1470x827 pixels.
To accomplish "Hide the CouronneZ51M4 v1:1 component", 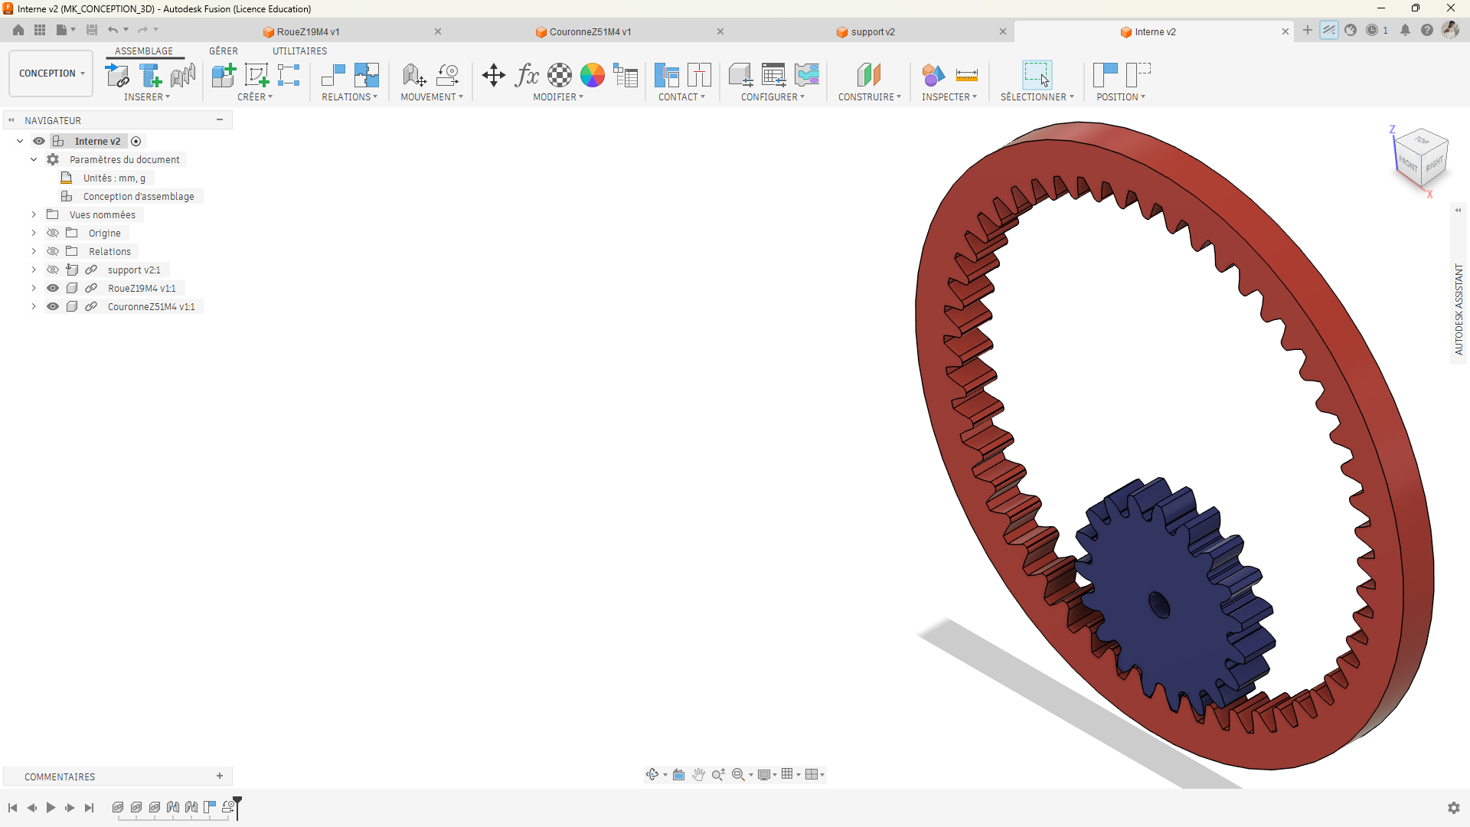I will click(x=53, y=306).
